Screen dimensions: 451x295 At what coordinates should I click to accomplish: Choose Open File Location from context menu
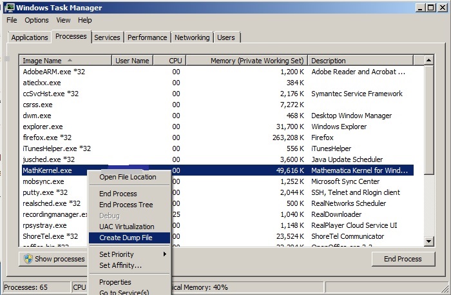tap(128, 177)
